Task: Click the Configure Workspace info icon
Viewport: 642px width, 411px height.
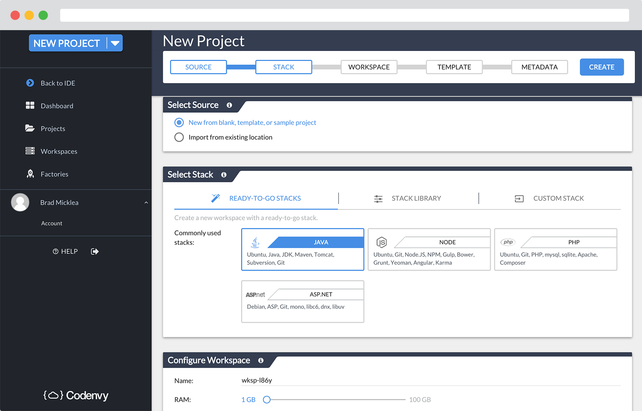Action: coord(261,360)
